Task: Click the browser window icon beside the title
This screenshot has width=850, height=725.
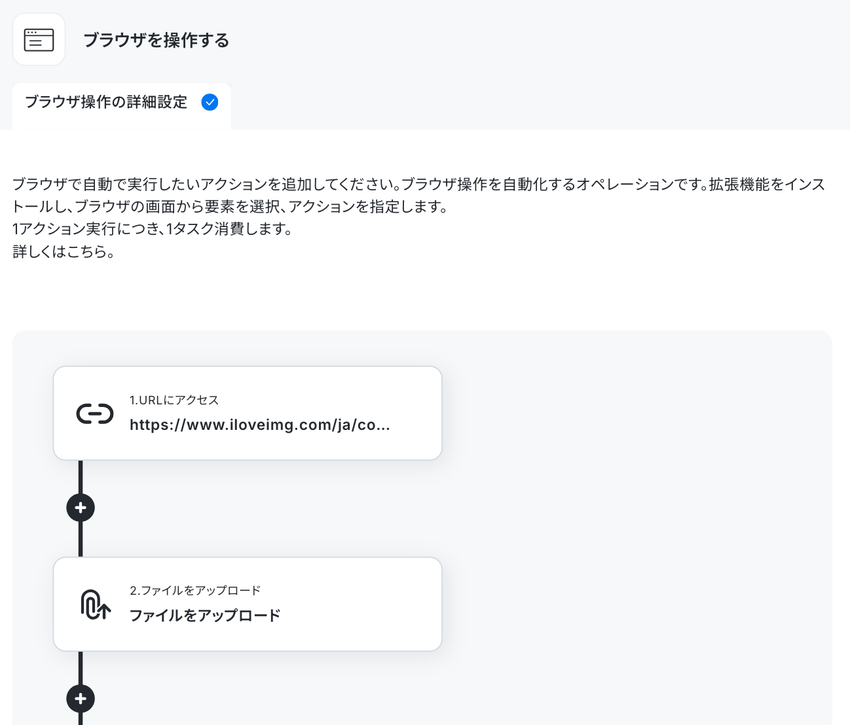Action: 39,40
